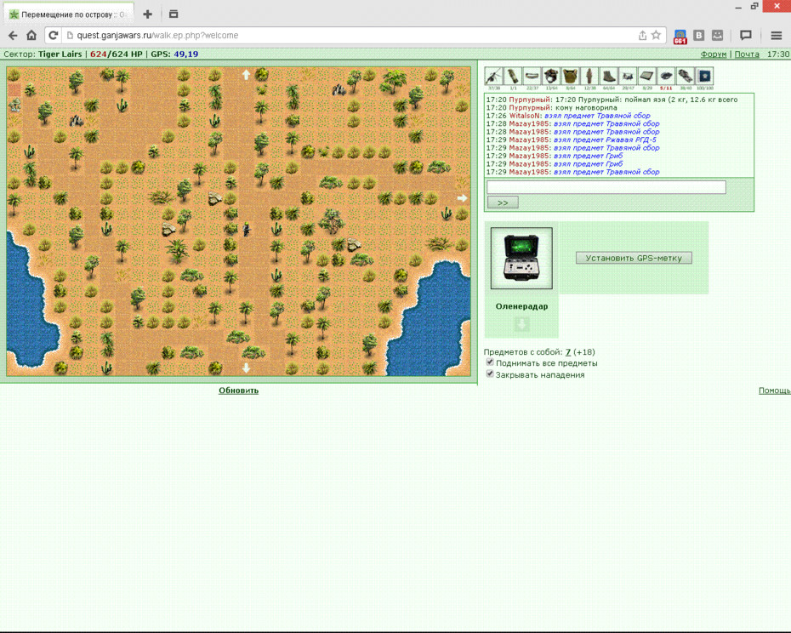
Task: Open the boots equipment slot (64/64)
Action: point(609,77)
